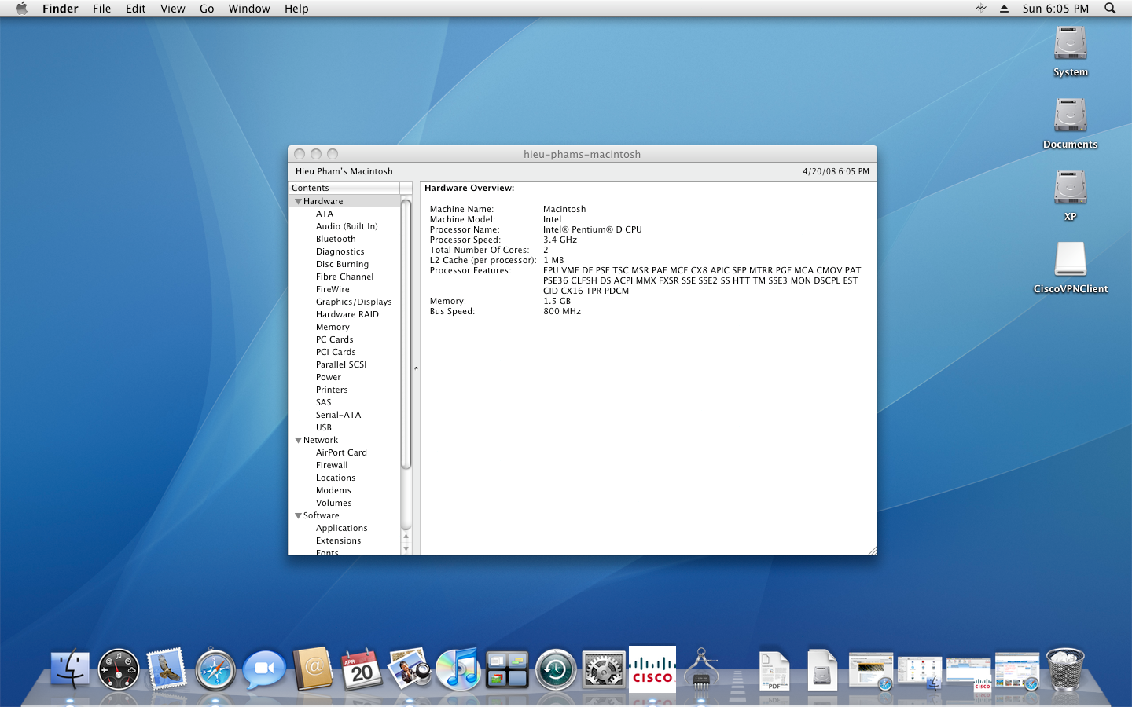Click the Contents list scrollbar thumb

click(406, 334)
